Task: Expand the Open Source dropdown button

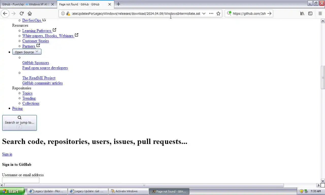Action: coord(27,52)
